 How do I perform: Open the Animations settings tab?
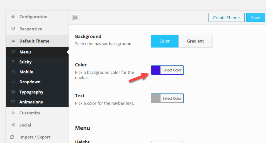point(37,102)
